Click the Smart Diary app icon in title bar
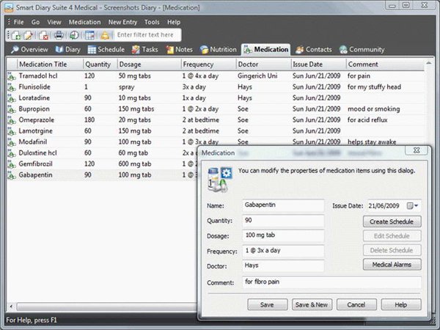 click(x=9, y=8)
